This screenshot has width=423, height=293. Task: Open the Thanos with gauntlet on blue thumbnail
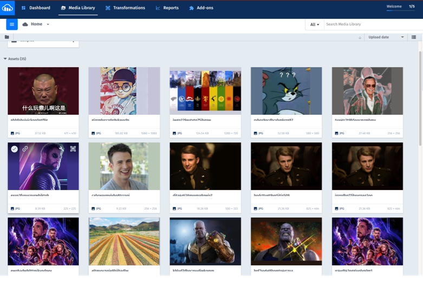coord(205,242)
